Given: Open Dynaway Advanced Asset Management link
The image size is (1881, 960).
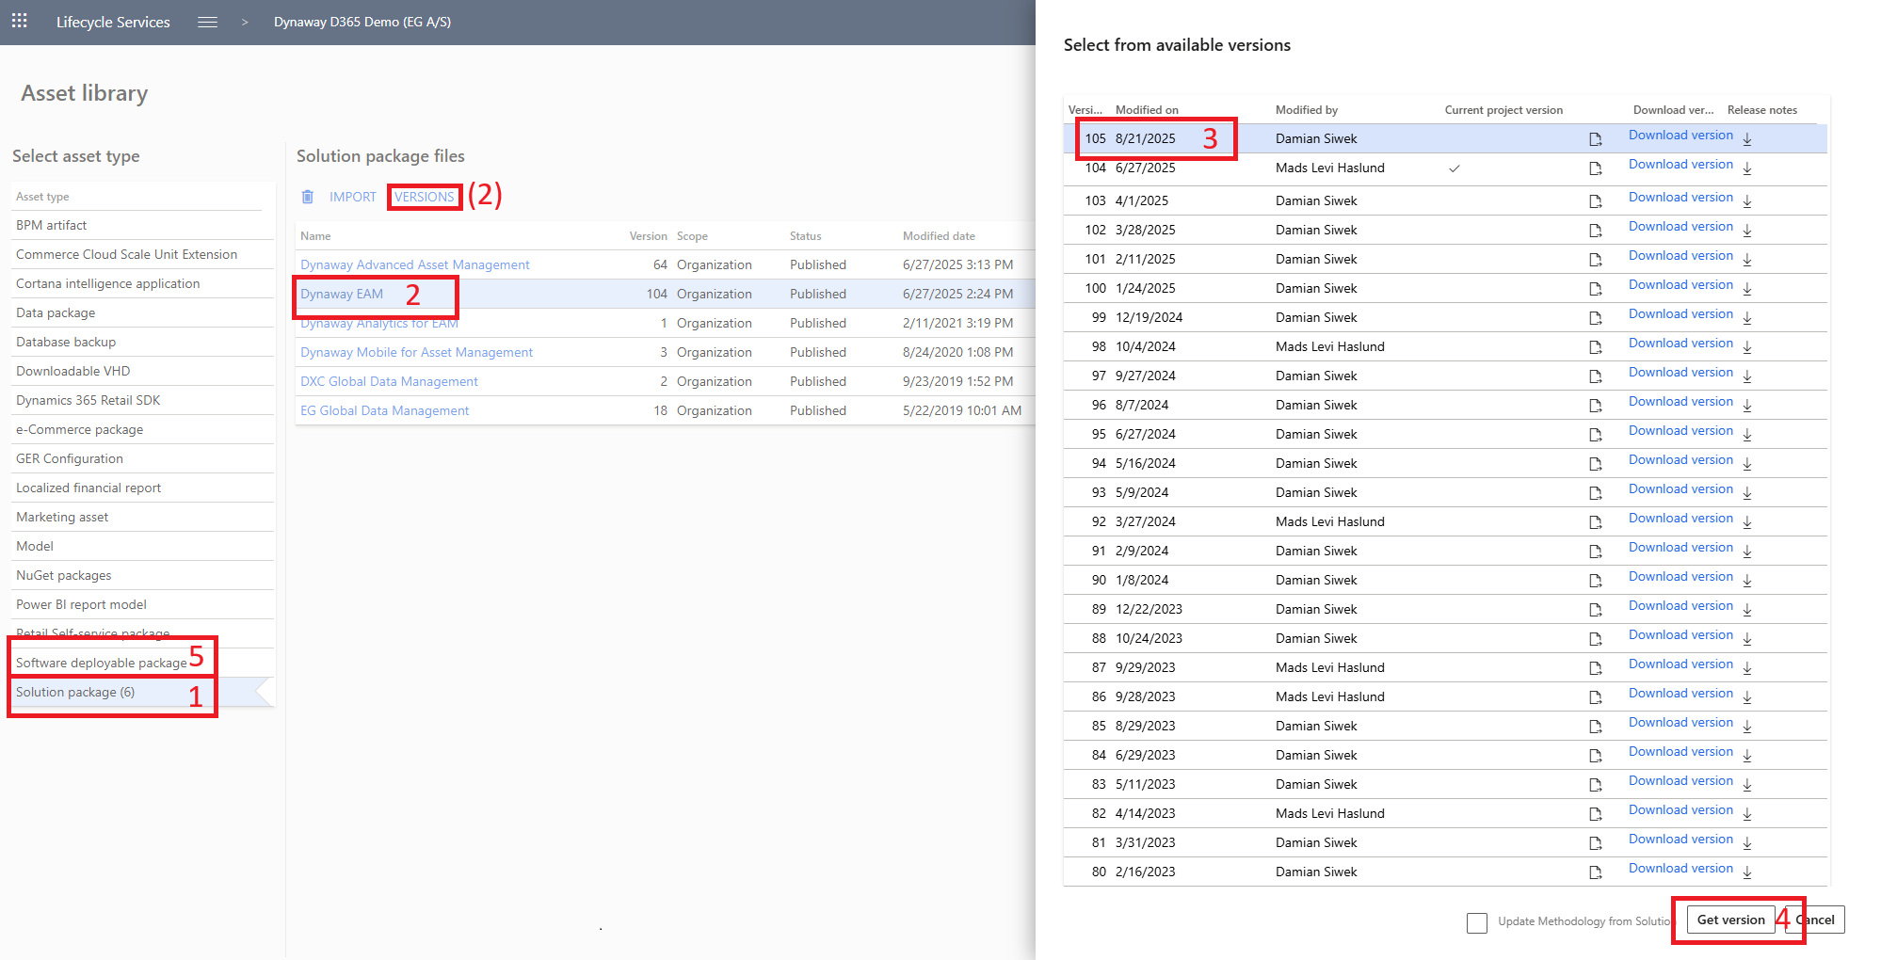Looking at the screenshot, I should pos(414,264).
